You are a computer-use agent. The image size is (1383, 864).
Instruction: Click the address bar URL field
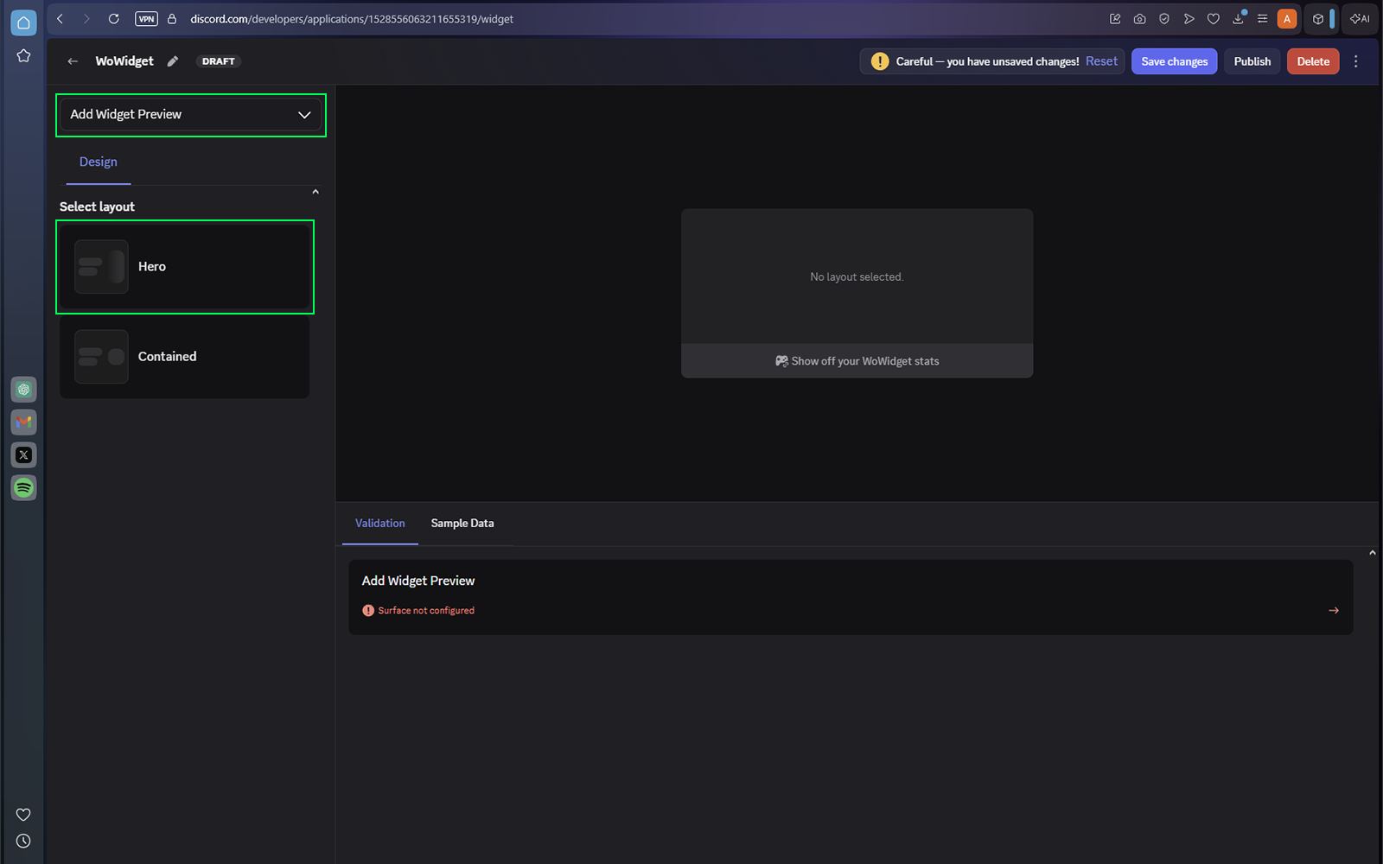point(352,19)
